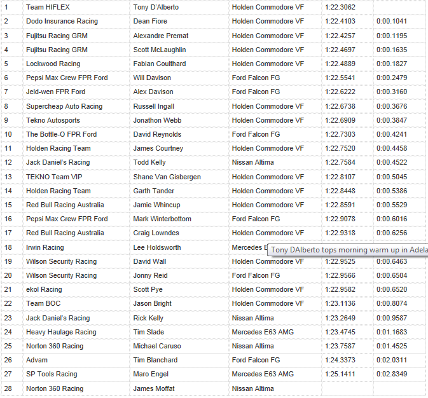The image size is (428, 398).
Task: Select the lap time 1:22.9318
Action: click(x=340, y=233)
